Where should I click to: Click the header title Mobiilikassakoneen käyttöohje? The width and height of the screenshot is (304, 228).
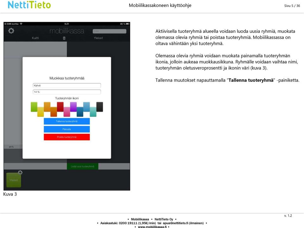click(x=160, y=5)
